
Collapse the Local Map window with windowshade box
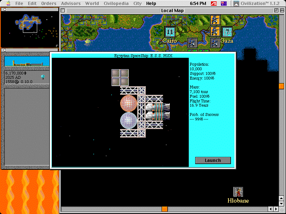pos(282,11)
